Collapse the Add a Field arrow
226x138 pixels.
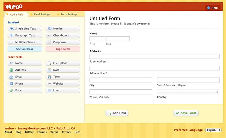[7, 14]
